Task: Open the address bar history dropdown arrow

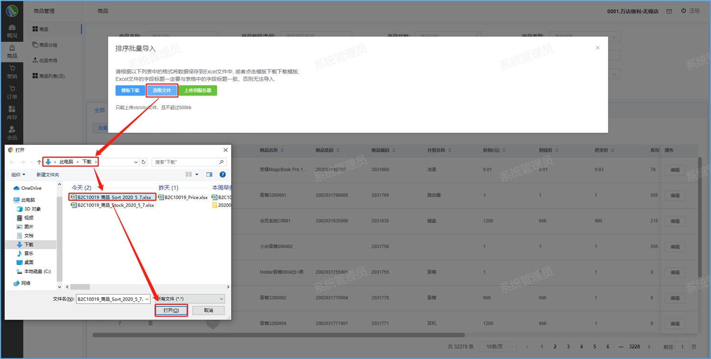Action: [x=136, y=162]
